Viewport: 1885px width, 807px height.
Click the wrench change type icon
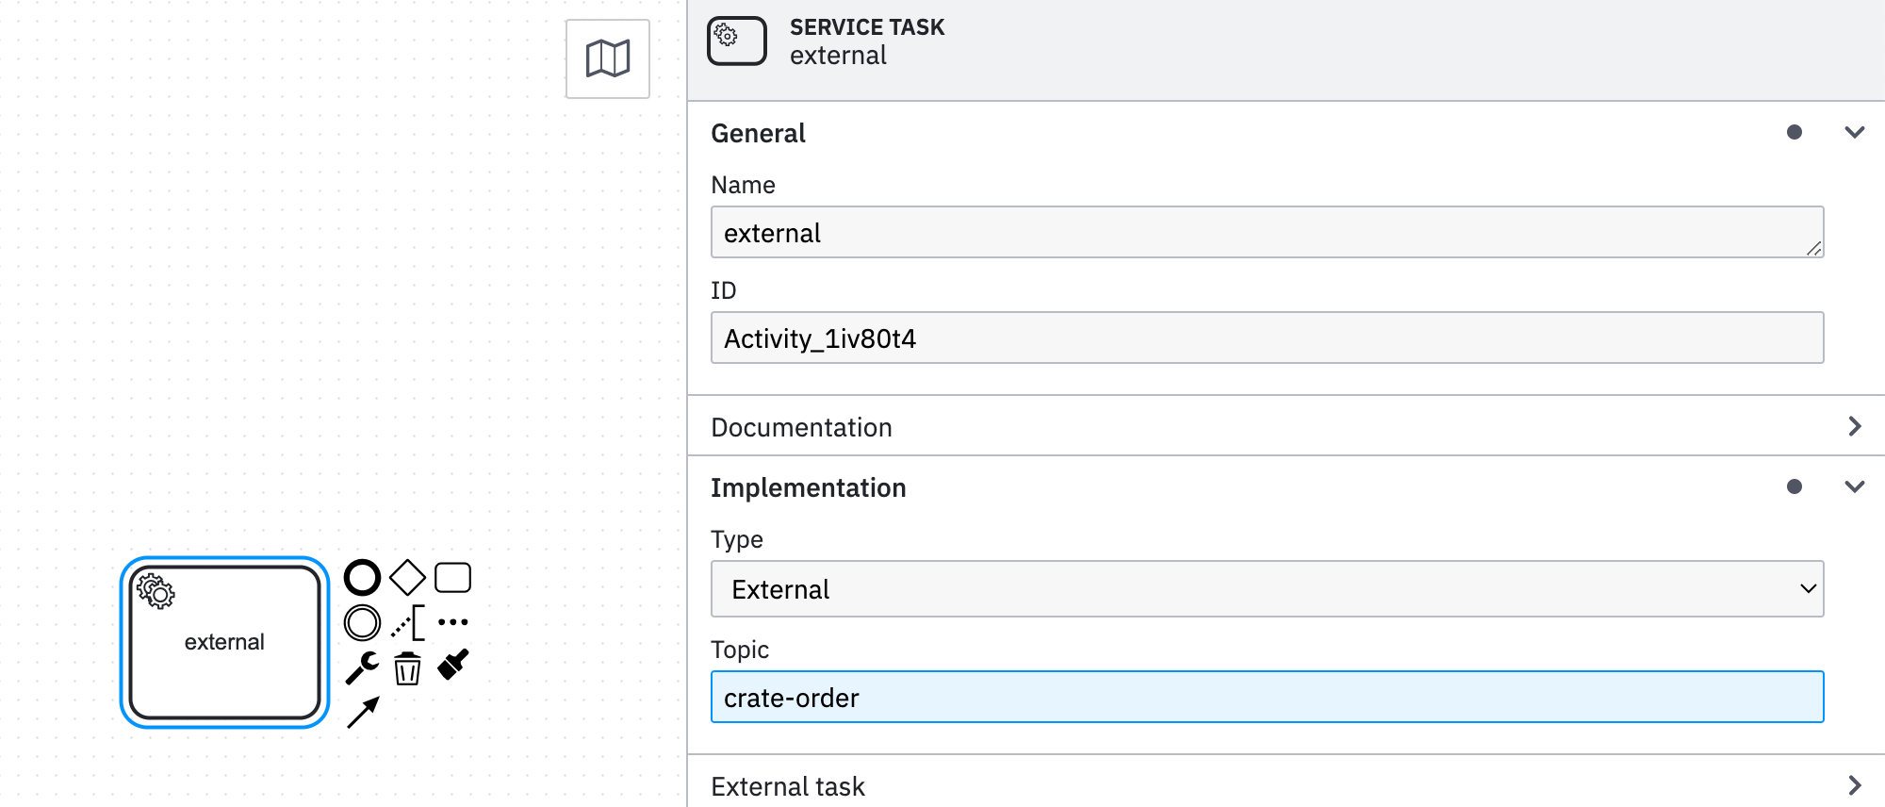[362, 667]
